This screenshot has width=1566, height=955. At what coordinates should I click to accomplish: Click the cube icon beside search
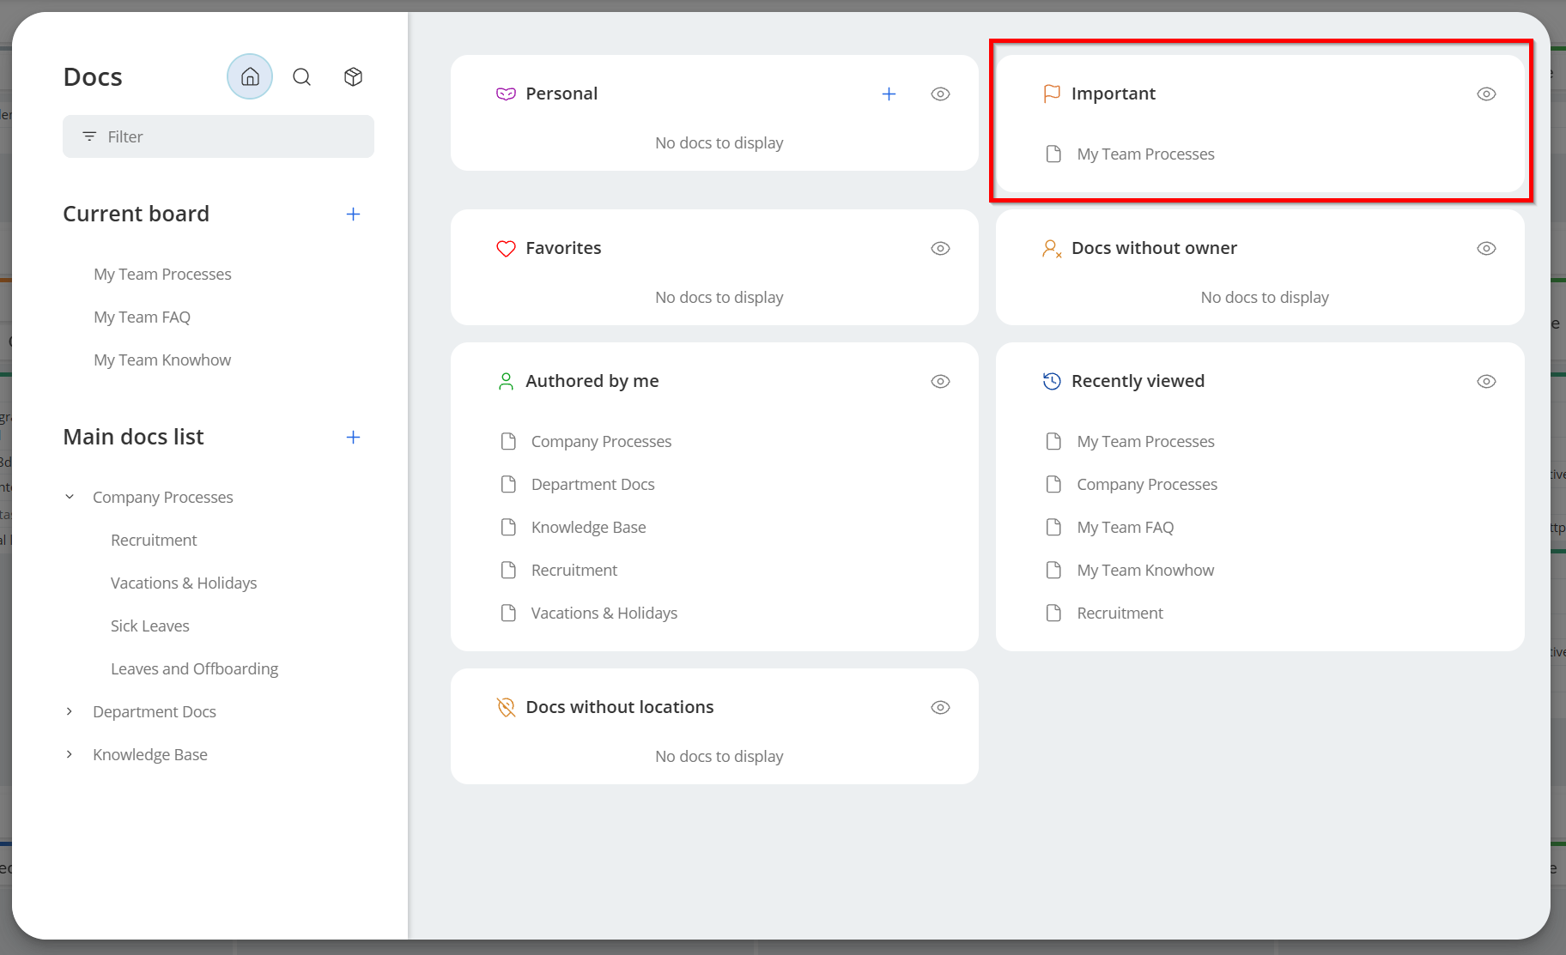[353, 77]
